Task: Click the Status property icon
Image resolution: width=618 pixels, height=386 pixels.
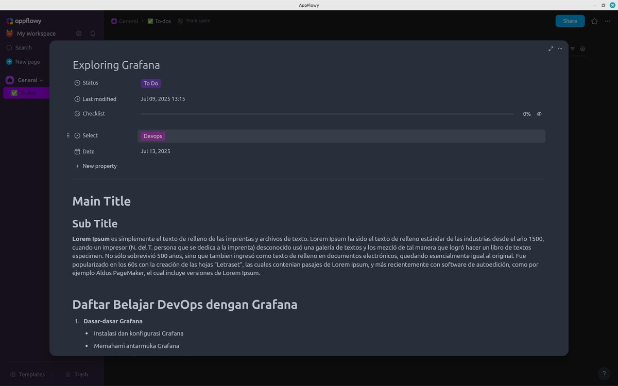Action: [77, 83]
